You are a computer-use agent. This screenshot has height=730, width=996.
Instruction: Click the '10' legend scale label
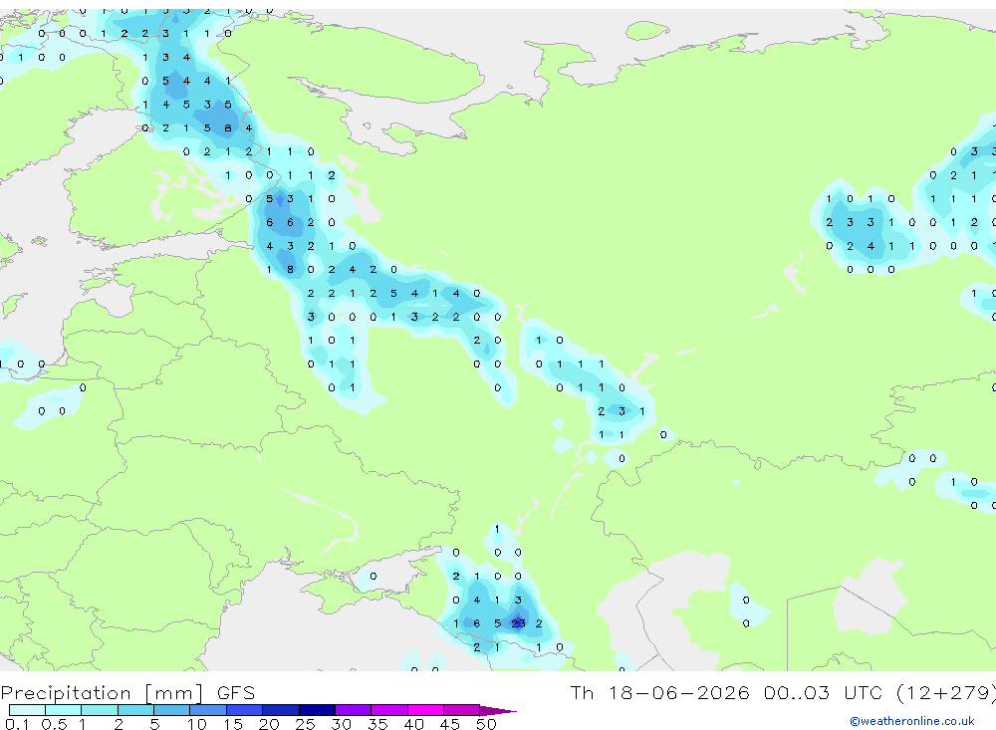click(x=197, y=724)
